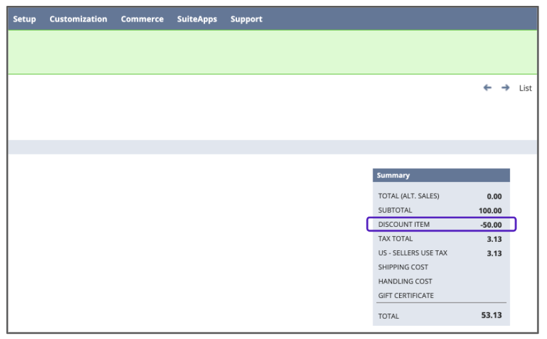Click the US - Sellers Use Tax label
547x339 pixels.
click(412, 253)
